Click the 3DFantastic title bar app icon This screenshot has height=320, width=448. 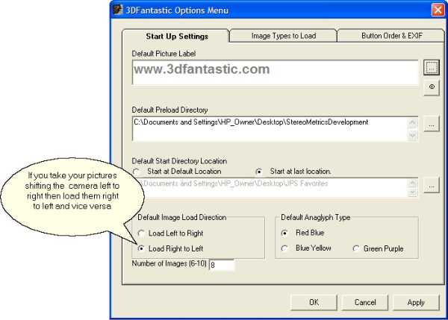click(117, 10)
